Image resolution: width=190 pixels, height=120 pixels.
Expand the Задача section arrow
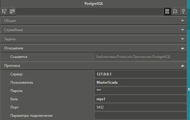pos(182,39)
